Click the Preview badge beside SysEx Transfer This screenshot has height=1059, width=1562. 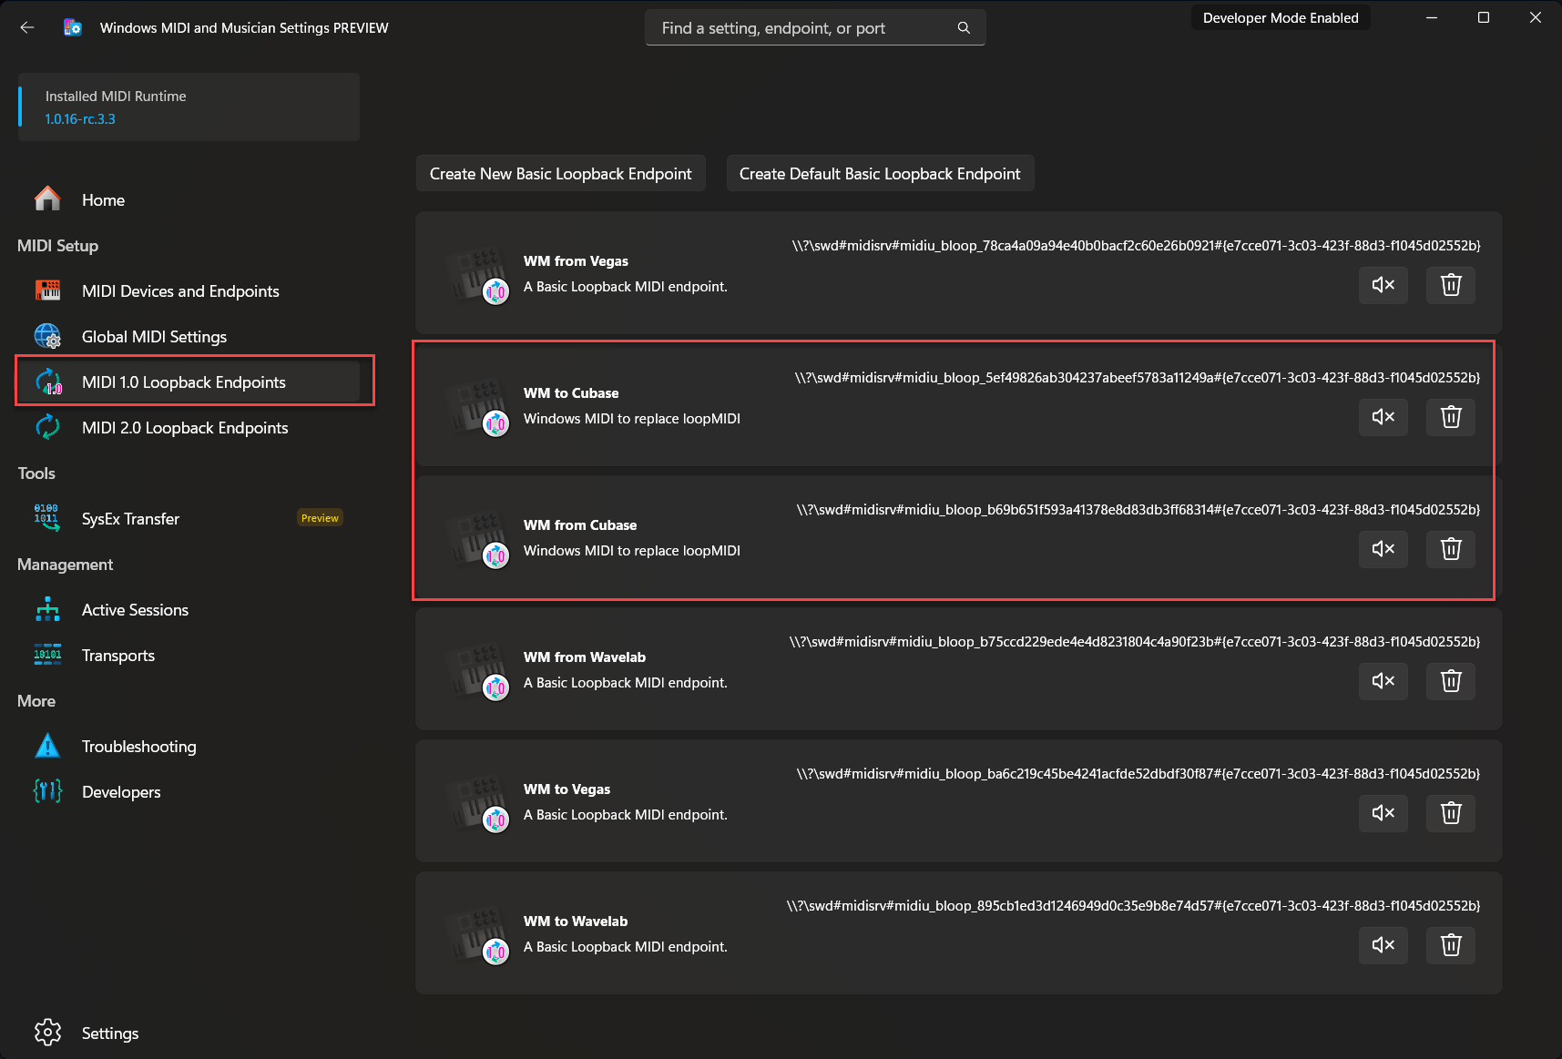tap(320, 518)
